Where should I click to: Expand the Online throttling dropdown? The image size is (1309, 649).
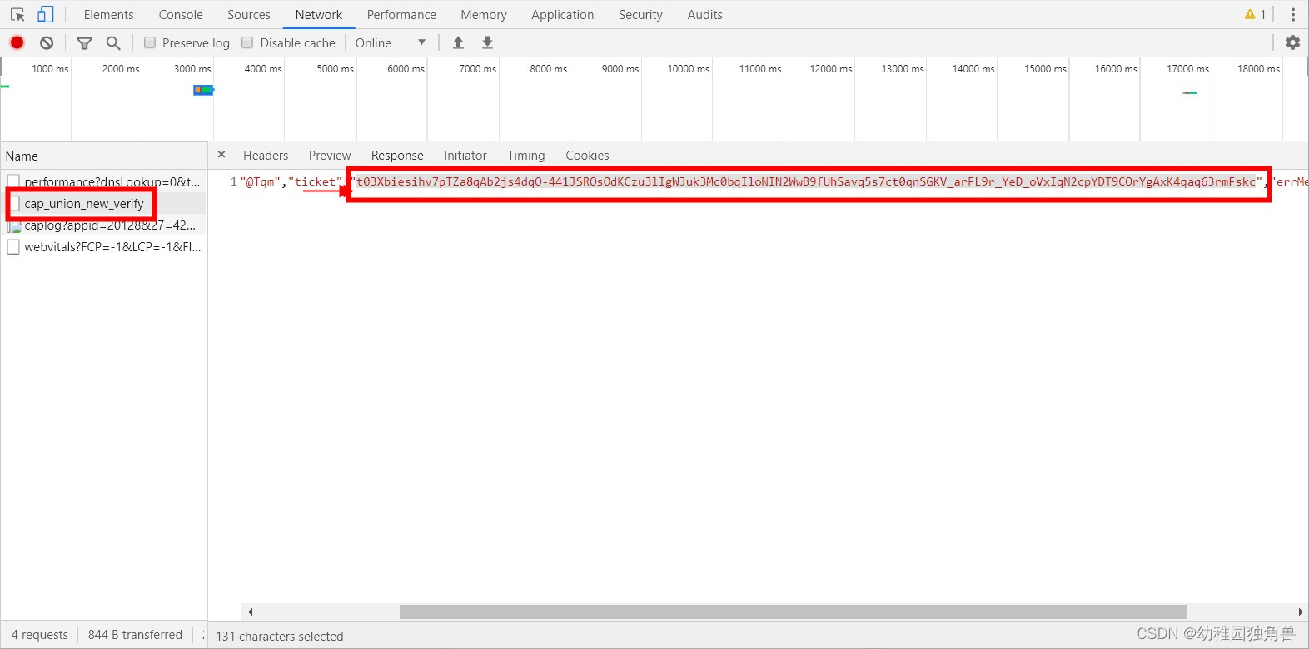coord(391,42)
